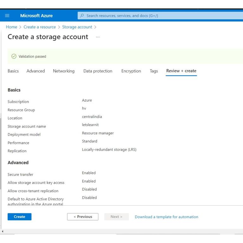Go to the Data protection tab
This screenshot has height=243, width=243.
(x=98, y=71)
